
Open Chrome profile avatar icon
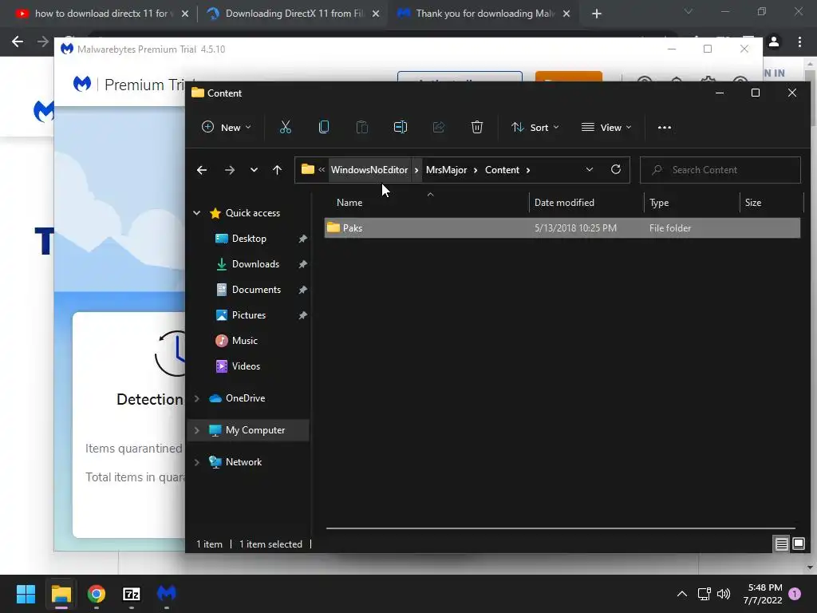774,42
